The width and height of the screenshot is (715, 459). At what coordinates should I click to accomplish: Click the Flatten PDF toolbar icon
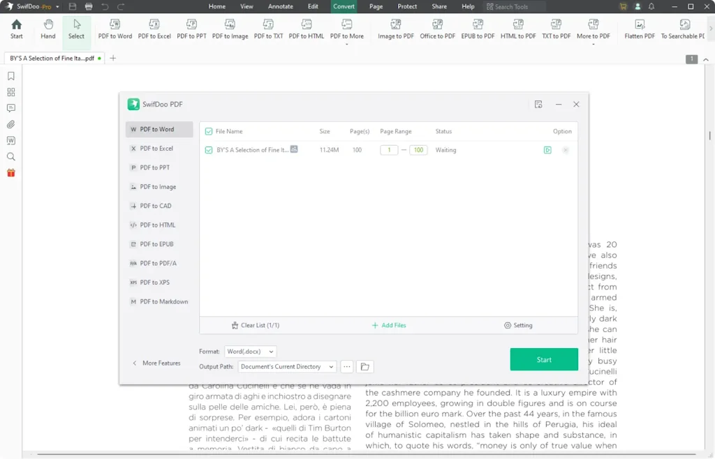click(637, 29)
